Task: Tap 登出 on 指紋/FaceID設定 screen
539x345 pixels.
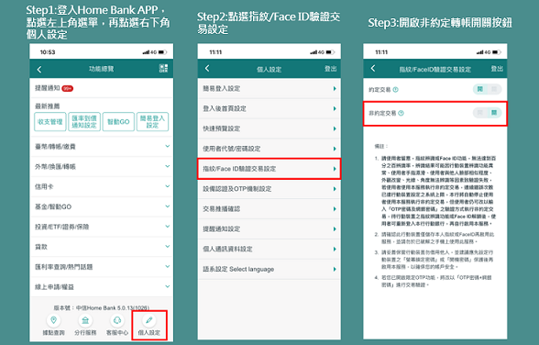Action: [497, 69]
